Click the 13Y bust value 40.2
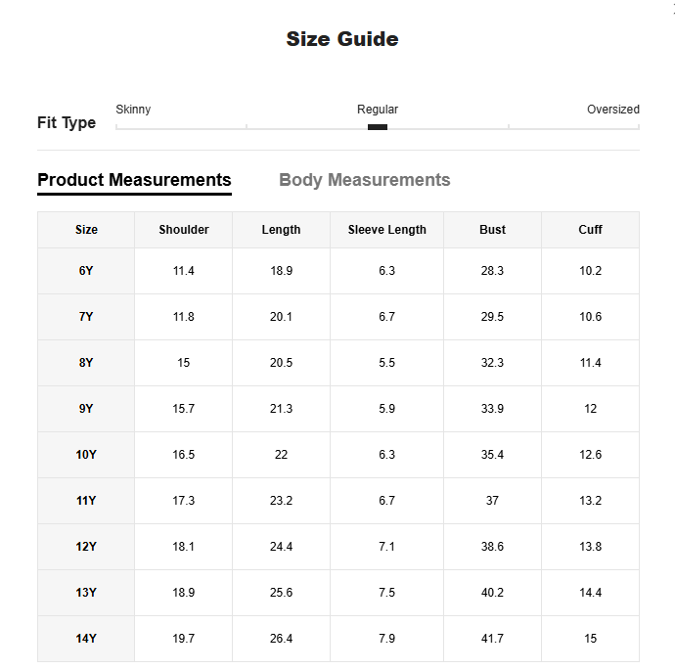 point(492,593)
